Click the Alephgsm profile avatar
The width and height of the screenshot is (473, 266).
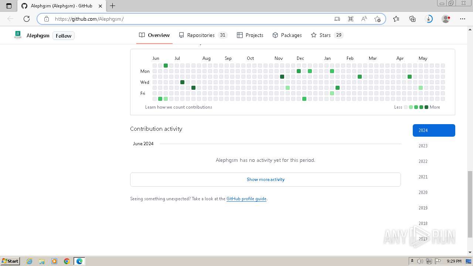[18, 35]
